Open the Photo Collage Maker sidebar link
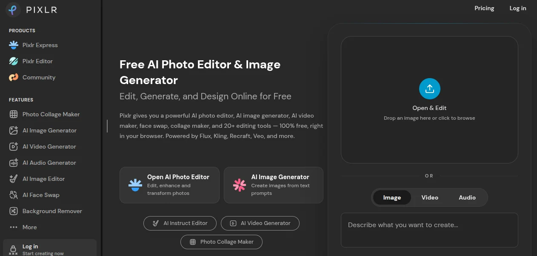Screen dimensions: 537x256 (x=51, y=114)
